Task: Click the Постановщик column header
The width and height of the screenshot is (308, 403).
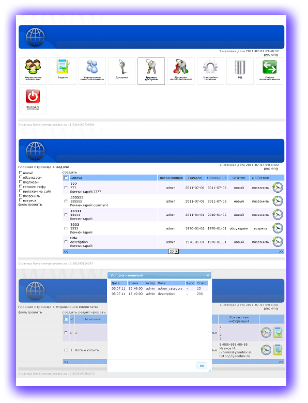Action: (171, 178)
